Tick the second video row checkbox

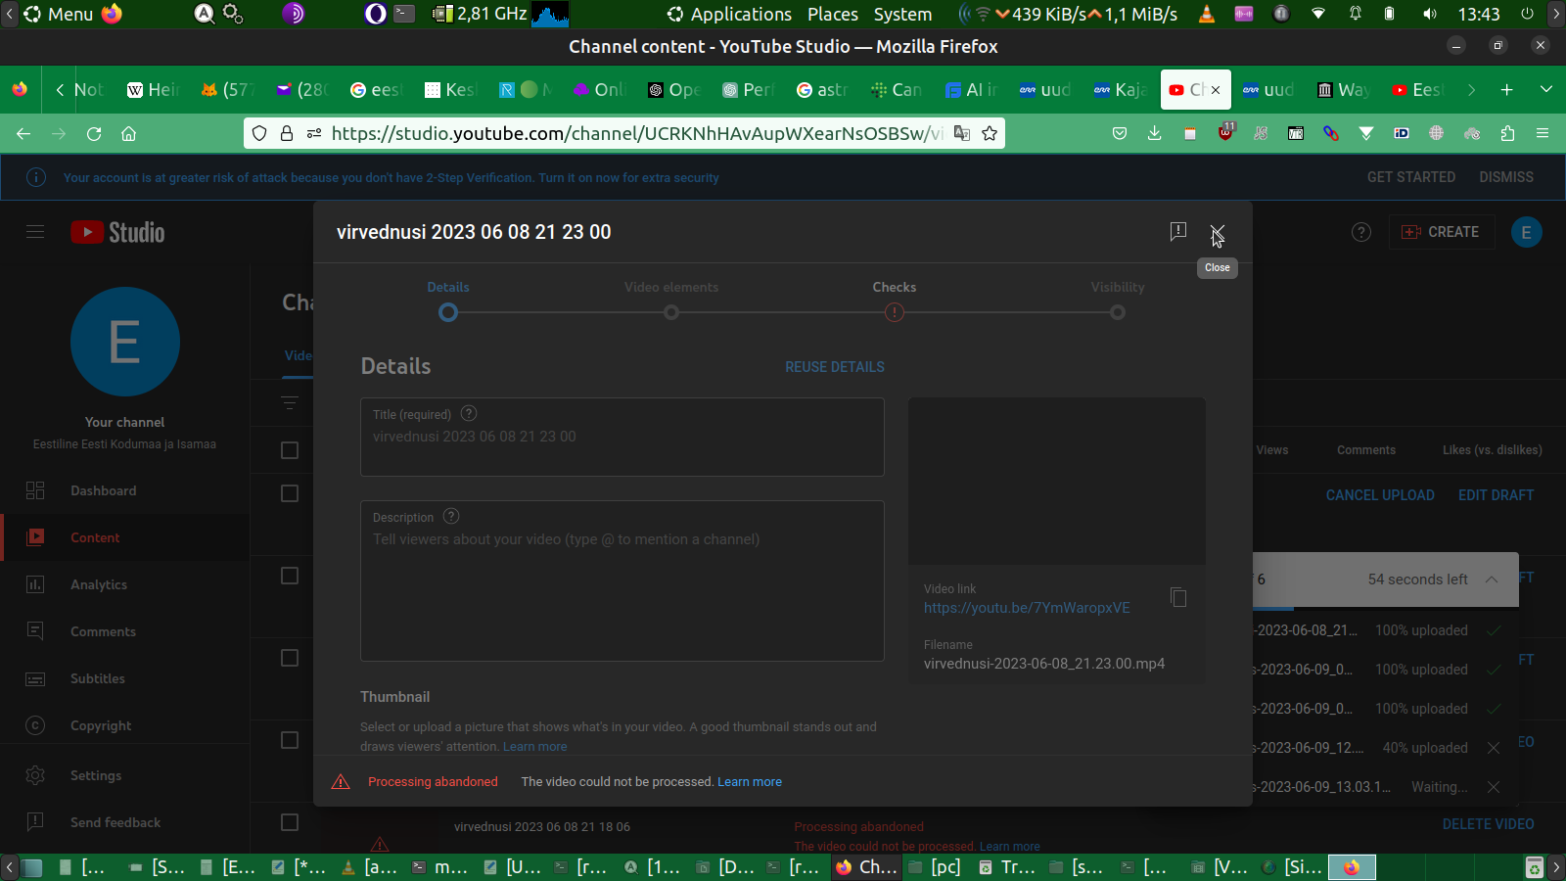tap(290, 576)
